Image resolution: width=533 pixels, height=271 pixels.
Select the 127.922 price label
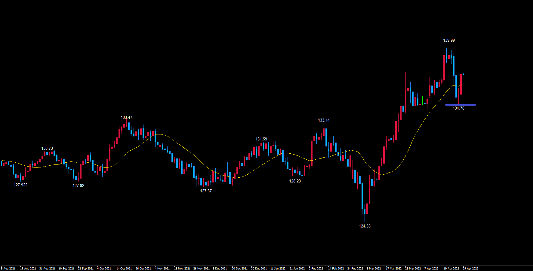[x=20, y=185]
